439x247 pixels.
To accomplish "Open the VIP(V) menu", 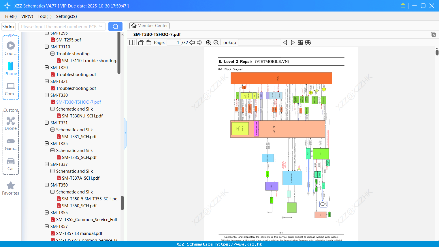I will click(27, 16).
